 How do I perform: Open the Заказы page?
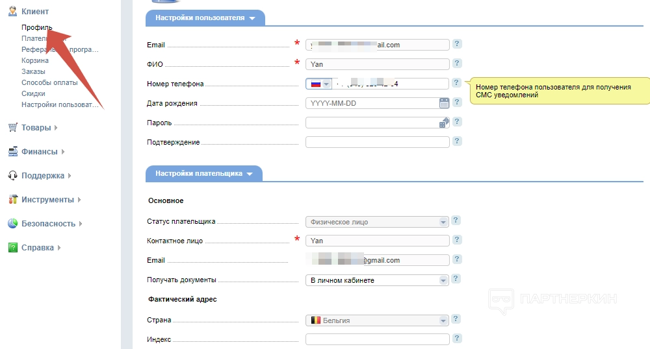(33, 71)
